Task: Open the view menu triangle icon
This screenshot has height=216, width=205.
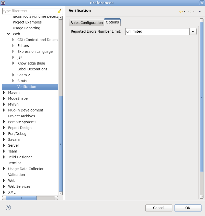Action: 200,11
